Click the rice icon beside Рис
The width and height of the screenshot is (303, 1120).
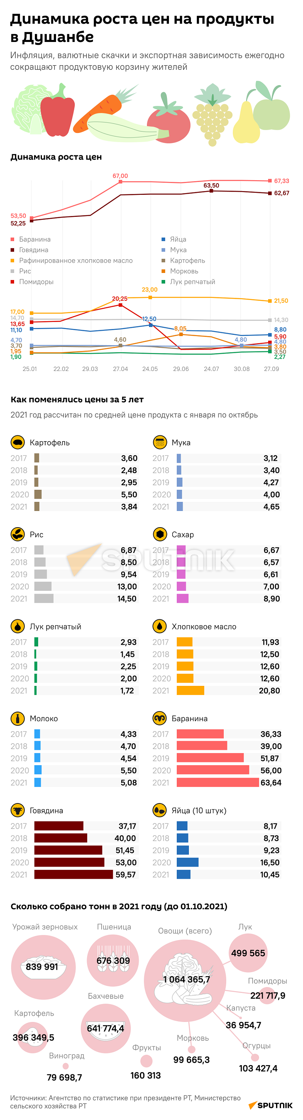coord(17,534)
